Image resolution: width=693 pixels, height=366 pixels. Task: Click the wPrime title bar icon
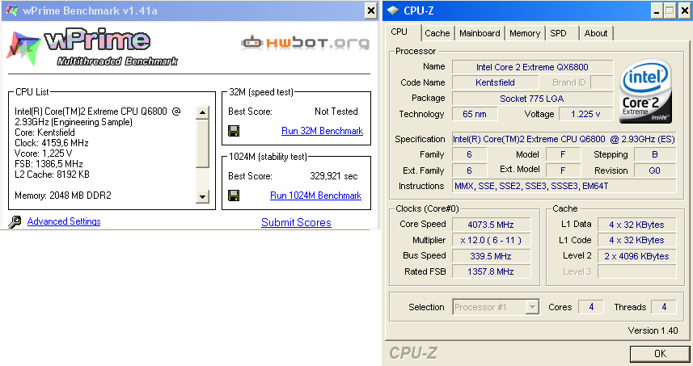(11, 11)
